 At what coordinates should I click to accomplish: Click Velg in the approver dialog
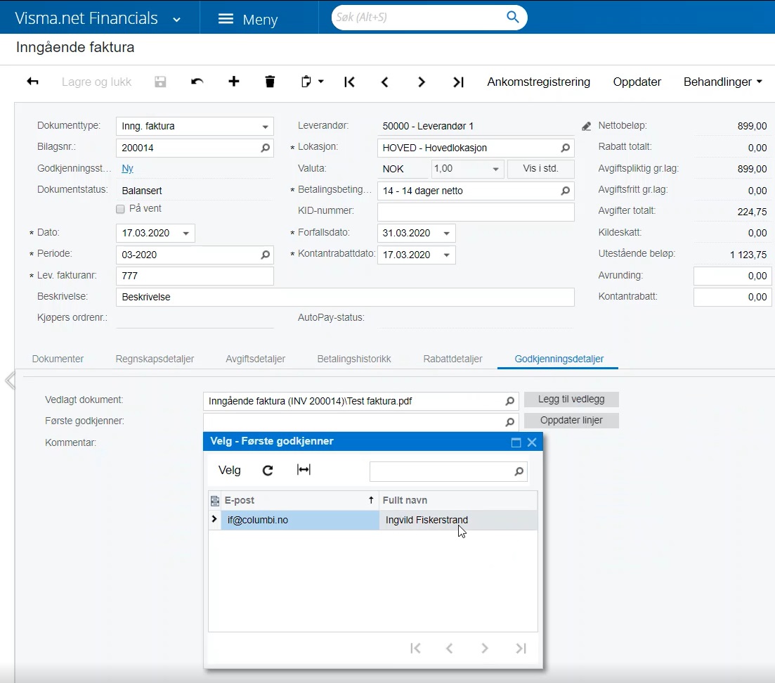(x=229, y=470)
